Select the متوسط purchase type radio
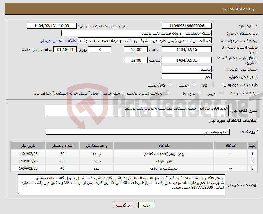Screen dimensions: 263x214 coord(200,93)
